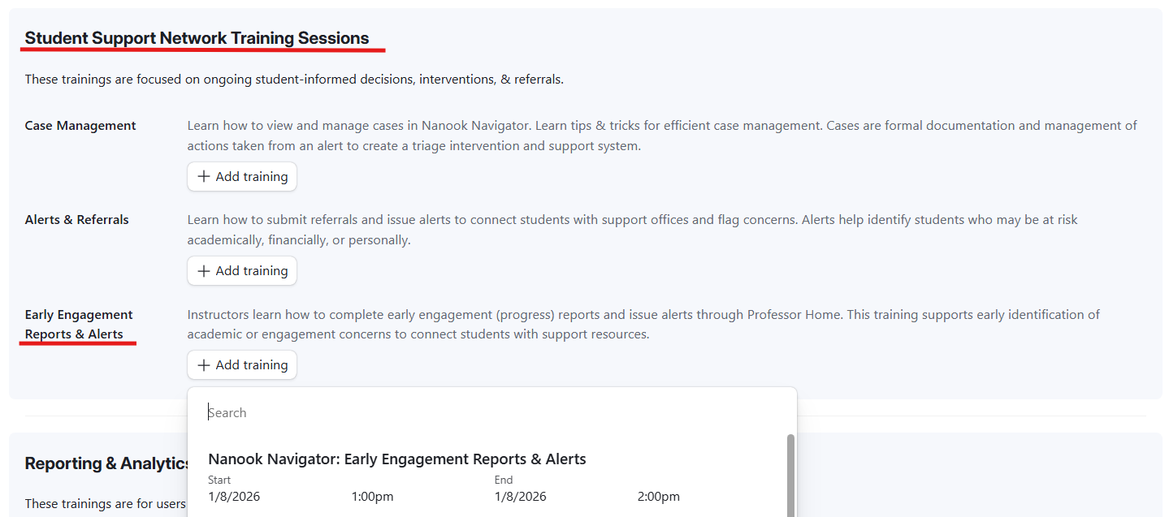Screen dimensions: 1169x517
Task: Click the plus icon under Early Engagement Reports
Action: [204, 365]
